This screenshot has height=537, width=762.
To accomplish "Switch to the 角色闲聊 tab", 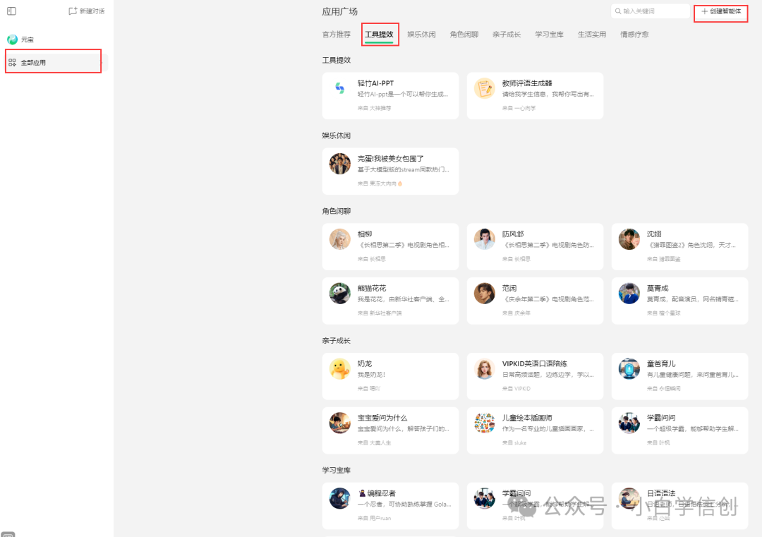I will pyautogui.click(x=464, y=35).
